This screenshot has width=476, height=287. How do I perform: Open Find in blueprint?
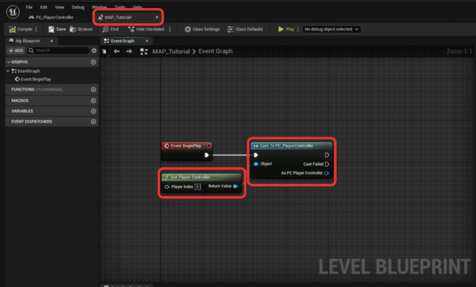(x=110, y=29)
